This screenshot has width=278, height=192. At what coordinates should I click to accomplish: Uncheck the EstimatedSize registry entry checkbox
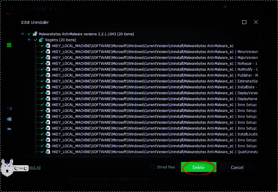[x=42, y=81]
